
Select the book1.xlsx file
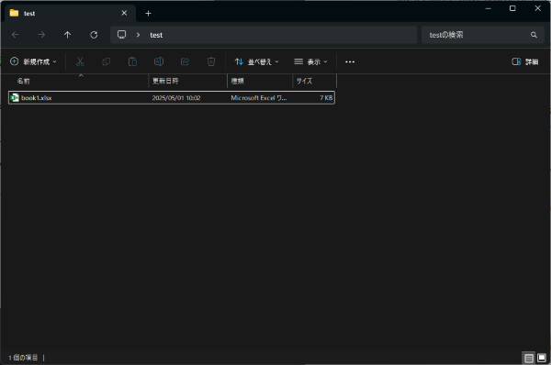point(172,98)
